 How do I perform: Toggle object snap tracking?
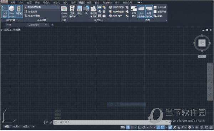(x=158, y=127)
